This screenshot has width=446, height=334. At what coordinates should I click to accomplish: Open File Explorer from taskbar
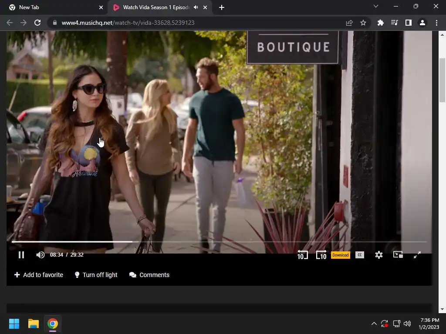click(x=33, y=324)
